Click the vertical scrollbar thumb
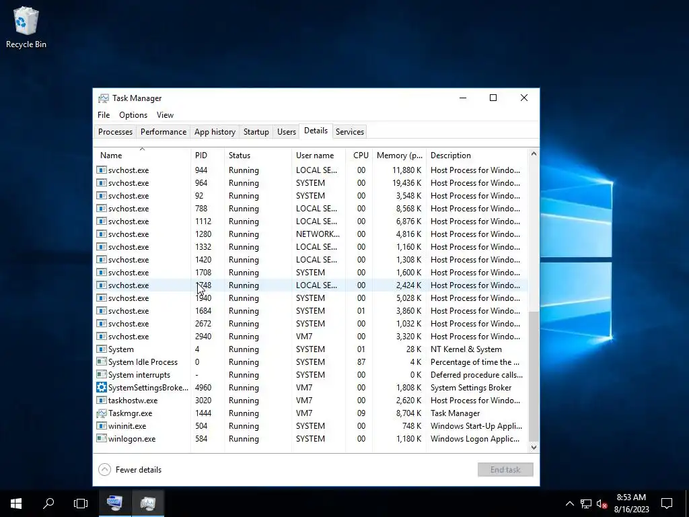Screen dimensions: 689x517 (x=534, y=376)
